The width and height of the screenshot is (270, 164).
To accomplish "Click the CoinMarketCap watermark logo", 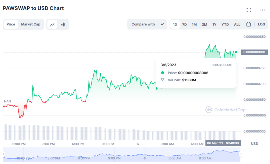I will tap(225, 110).
